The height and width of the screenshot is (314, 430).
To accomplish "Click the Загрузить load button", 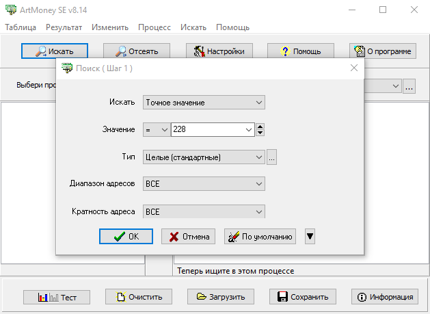I will (221, 296).
